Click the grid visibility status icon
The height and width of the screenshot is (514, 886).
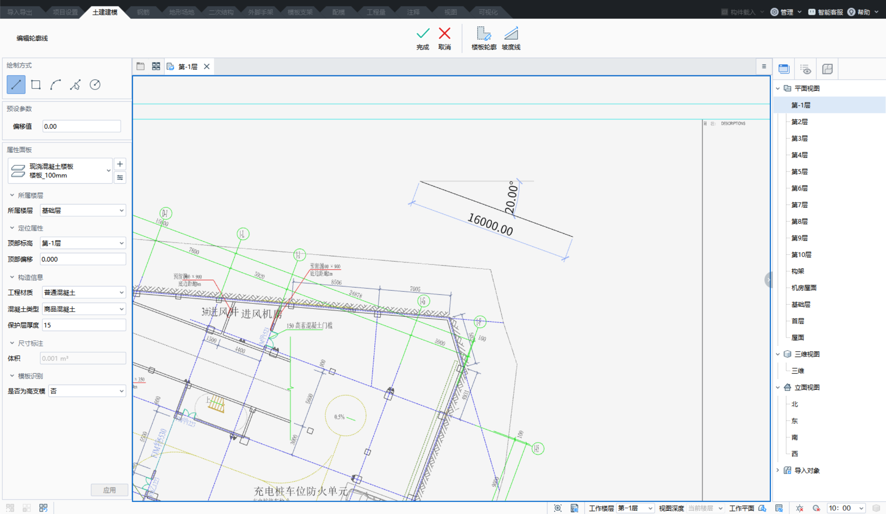click(x=779, y=508)
